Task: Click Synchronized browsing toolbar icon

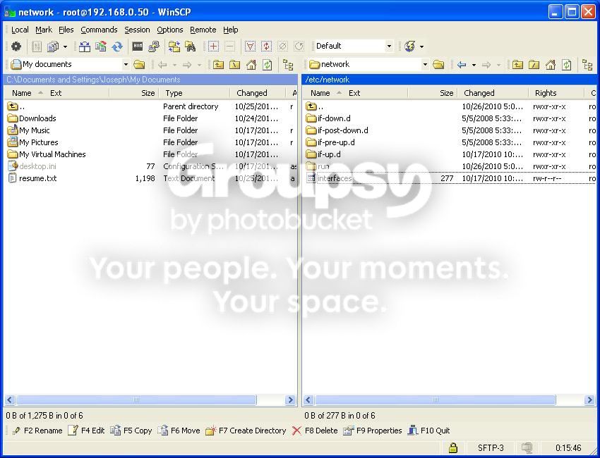Action: [174, 47]
